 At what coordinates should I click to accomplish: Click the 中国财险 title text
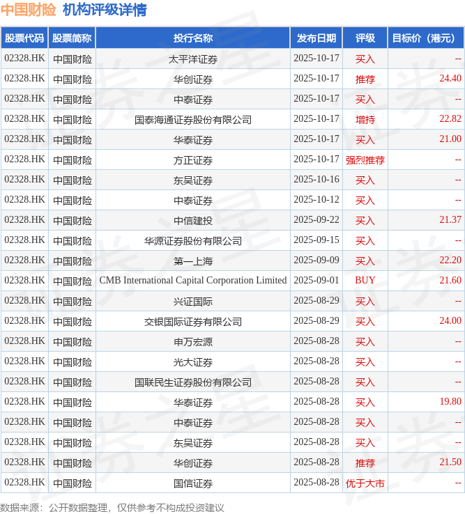28,10
